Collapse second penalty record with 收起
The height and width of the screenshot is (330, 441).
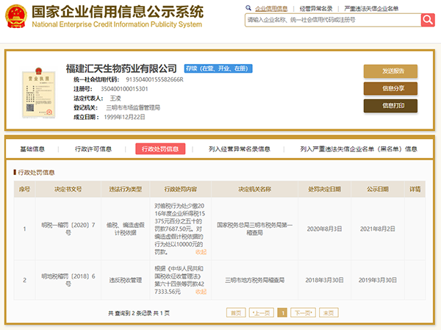pyautogui.click(x=201, y=291)
